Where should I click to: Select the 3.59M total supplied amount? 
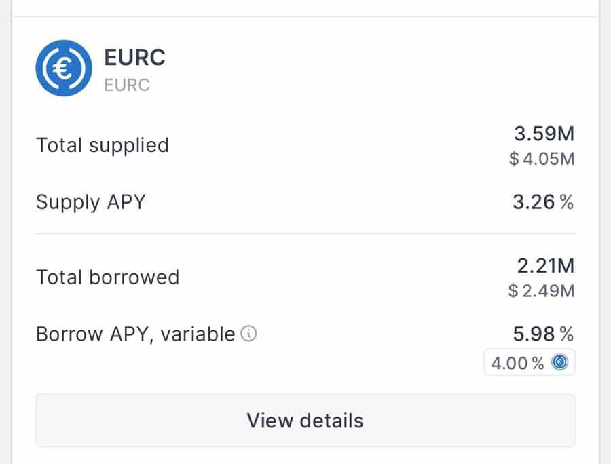544,134
